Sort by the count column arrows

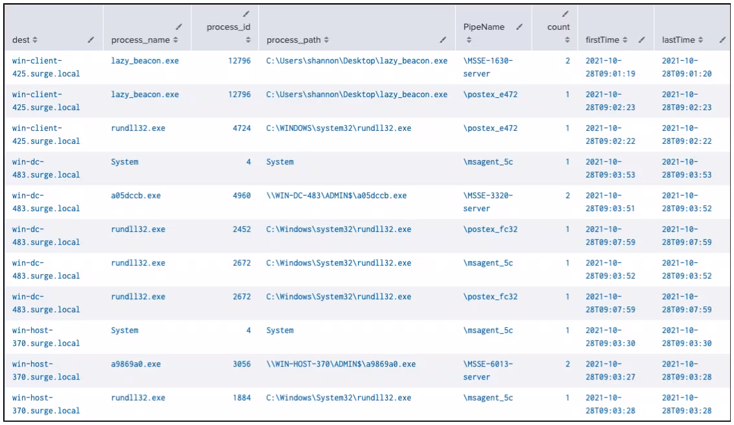[x=568, y=40]
